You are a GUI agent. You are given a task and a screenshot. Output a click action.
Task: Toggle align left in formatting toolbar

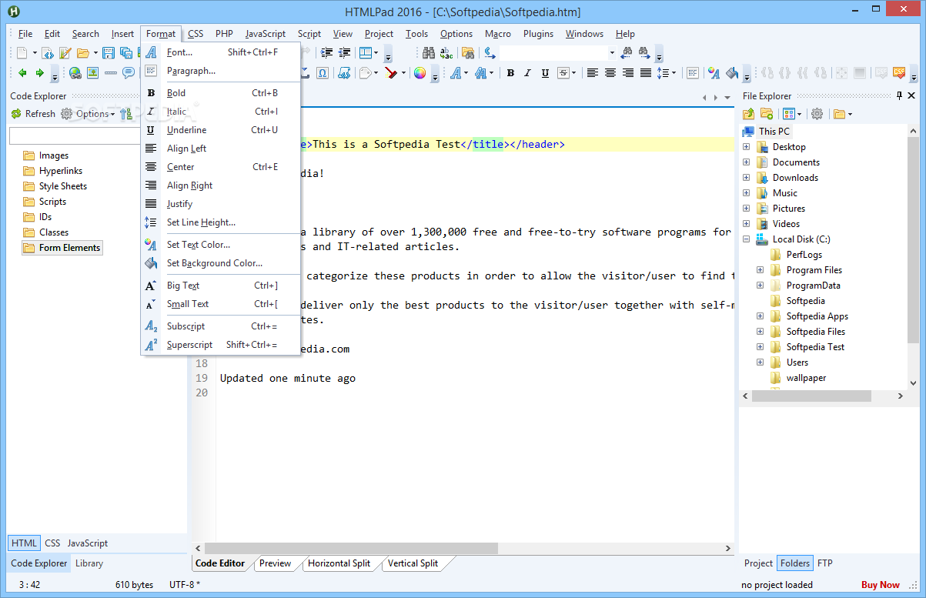click(593, 73)
